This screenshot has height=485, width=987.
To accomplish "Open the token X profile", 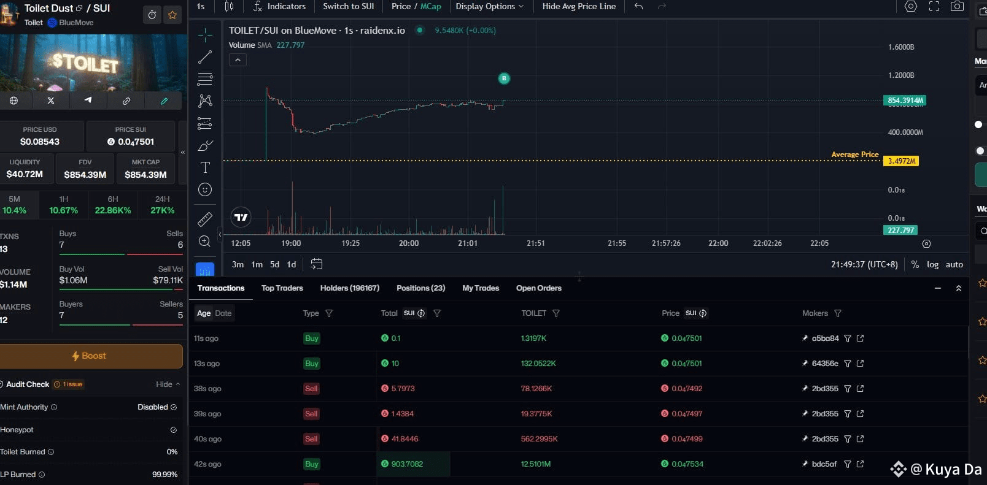I will [51, 101].
